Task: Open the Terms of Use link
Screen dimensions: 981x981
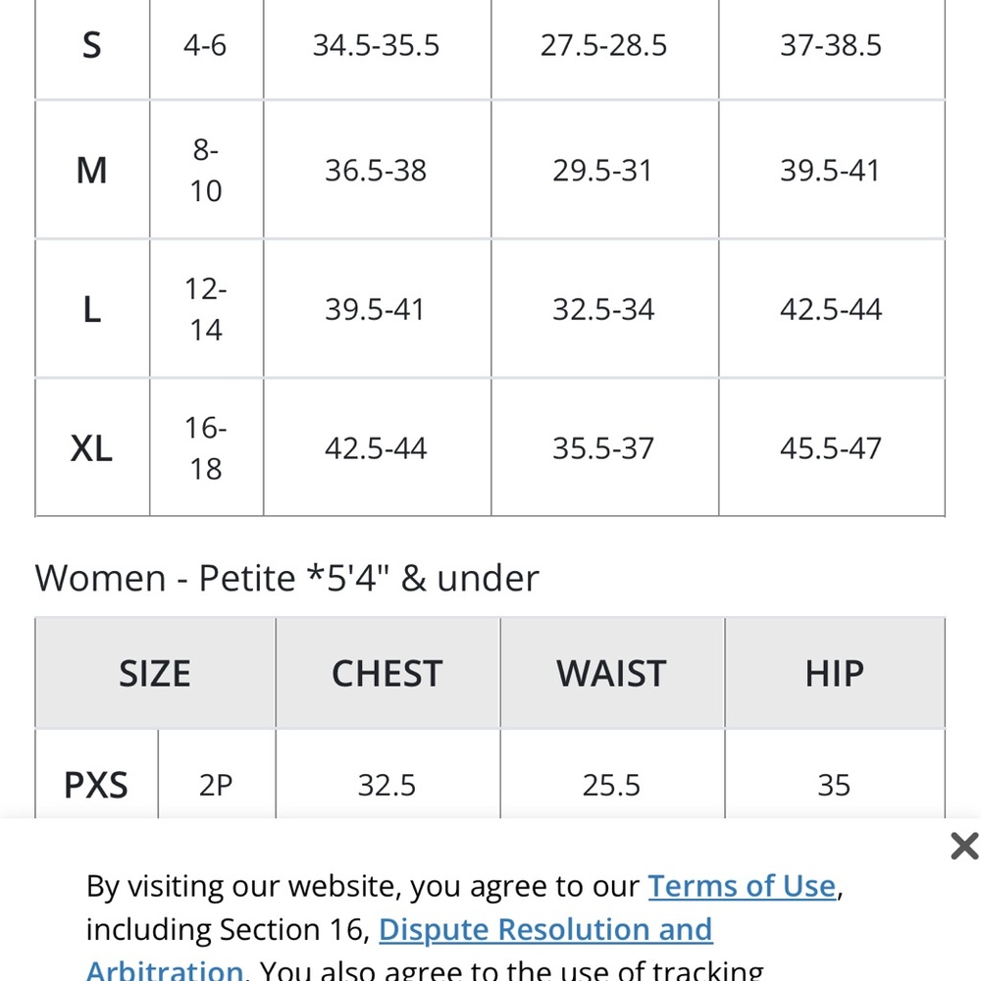Action: (742, 886)
